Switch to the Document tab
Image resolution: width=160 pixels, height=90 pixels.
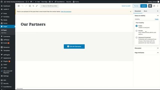[138, 11]
